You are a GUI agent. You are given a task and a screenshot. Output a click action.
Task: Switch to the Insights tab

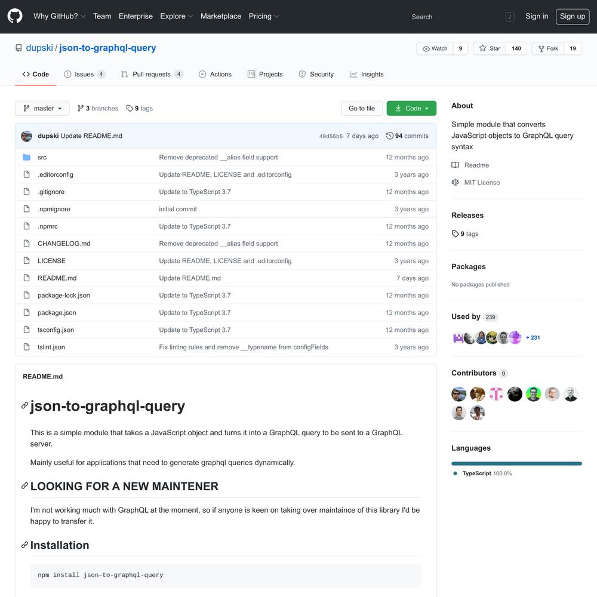click(367, 74)
